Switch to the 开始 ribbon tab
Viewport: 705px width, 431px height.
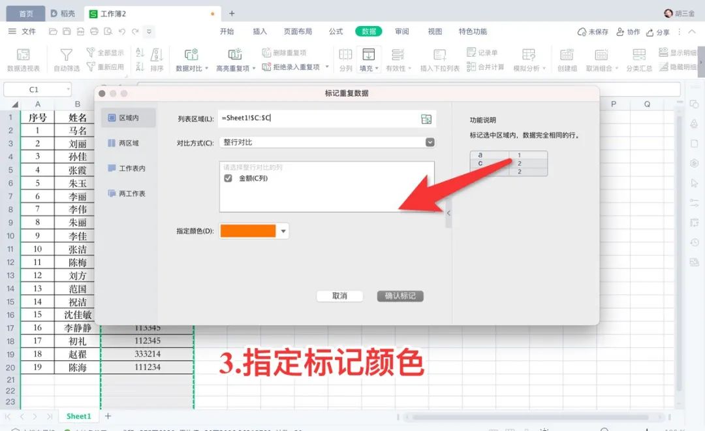[227, 31]
